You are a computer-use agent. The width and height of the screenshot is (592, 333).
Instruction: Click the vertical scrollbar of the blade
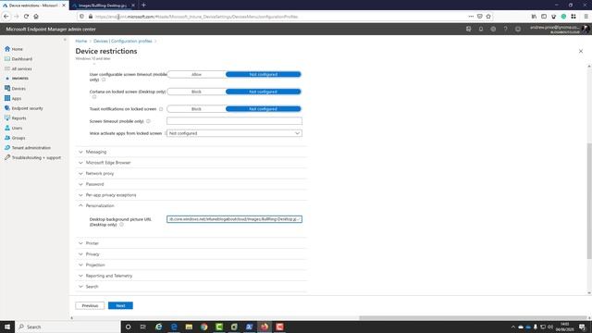[589, 201]
